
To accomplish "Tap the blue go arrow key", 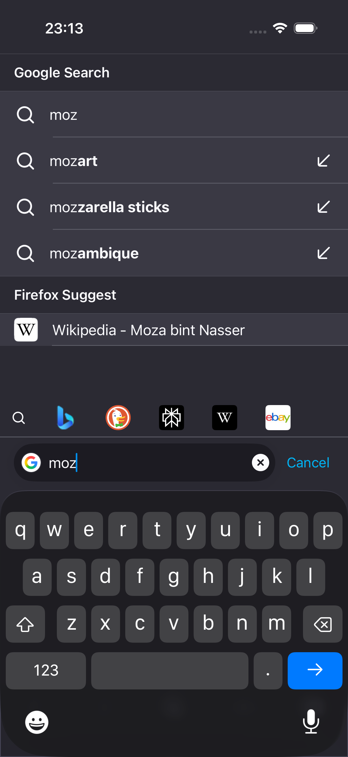I will (315, 671).
